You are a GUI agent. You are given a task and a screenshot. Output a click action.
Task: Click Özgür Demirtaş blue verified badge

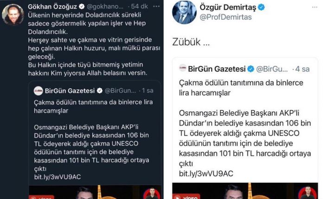261,7
